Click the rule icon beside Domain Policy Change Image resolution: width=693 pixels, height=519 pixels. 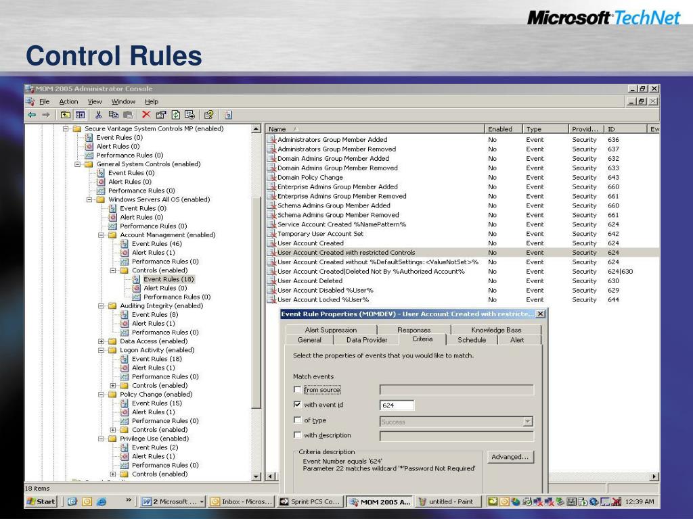click(271, 178)
